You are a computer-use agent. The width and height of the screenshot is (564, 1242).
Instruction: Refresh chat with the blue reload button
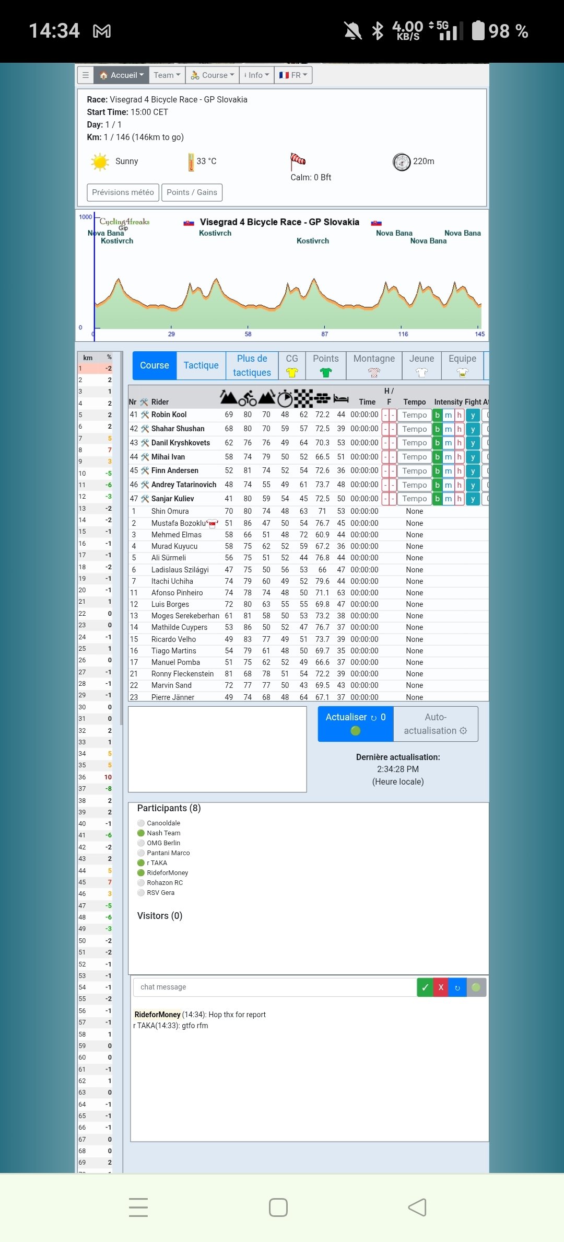click(457, 987)
